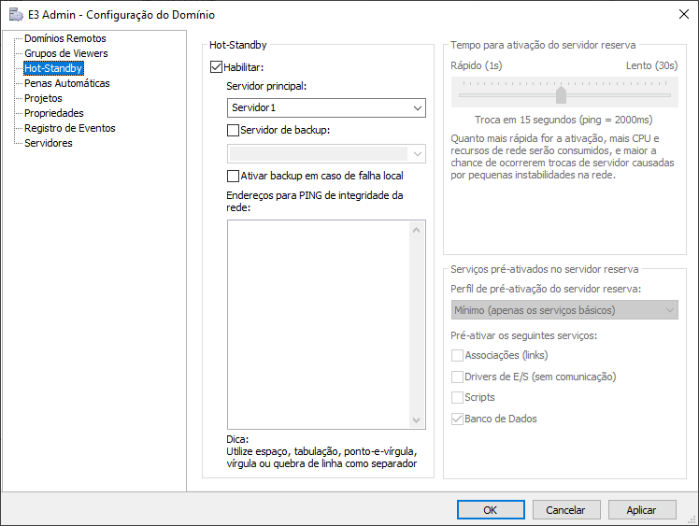Select Registro de Eventos item
The width and height of the screenshot is (699, 526).
coord(70,128)
